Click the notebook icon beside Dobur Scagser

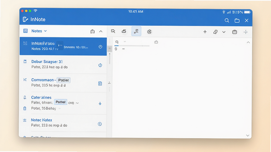[25, 61]
